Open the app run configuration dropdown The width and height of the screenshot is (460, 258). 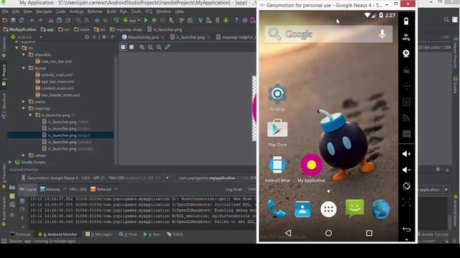click(x=132, y=20)
